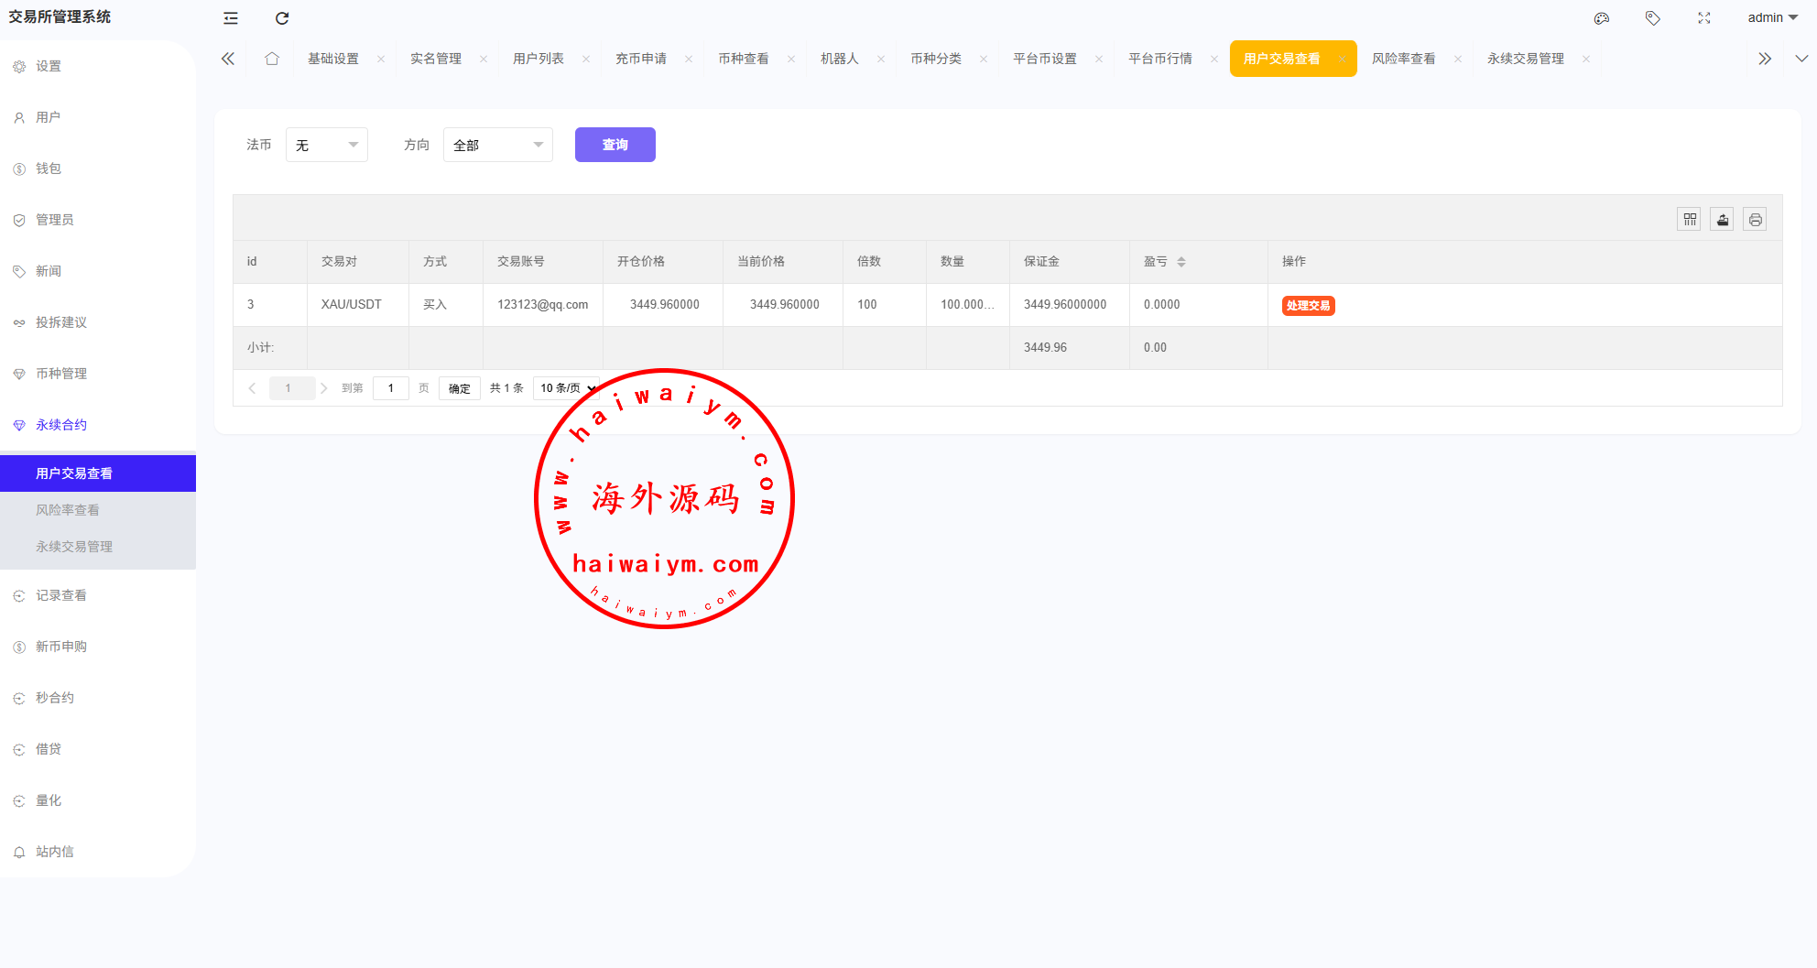Image resolution: width=1817 pixels, height=968 pixels.
Task: Open the 方向 dropdown
Action: click(x=497, y=145)
